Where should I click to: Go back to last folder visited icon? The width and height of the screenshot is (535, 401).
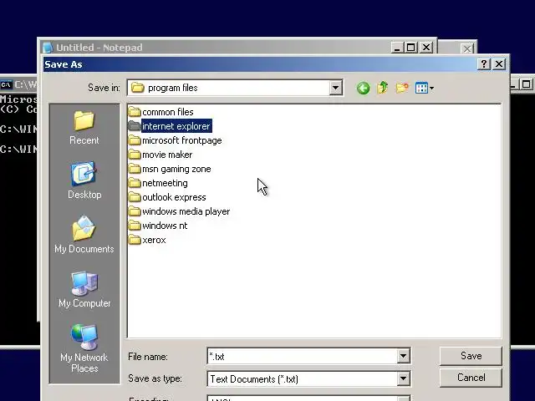pyautogui.click(x=363, y=89)
